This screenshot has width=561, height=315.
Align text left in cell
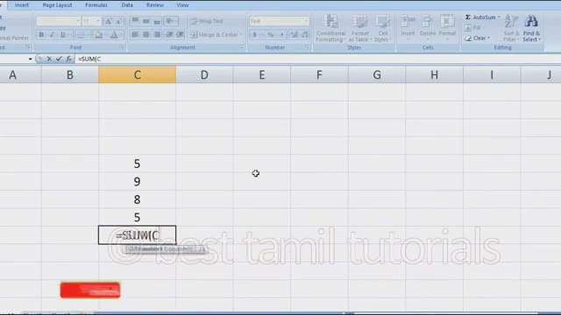click(x=135, y=35)
